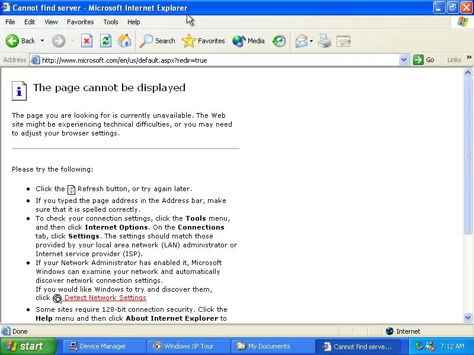Switch to Windows XP Tour taskbar button
The width and height of the screenshot is (474, 355).
(x=188, y=346)
